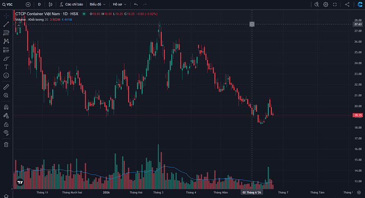This screenshot has width=365, height=198.
Task: Click the Tháng Năm axis label
Action: tap(221, 192)
